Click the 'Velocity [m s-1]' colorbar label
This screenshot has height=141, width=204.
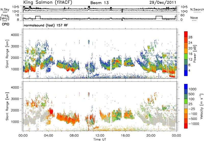pos(201,106)
